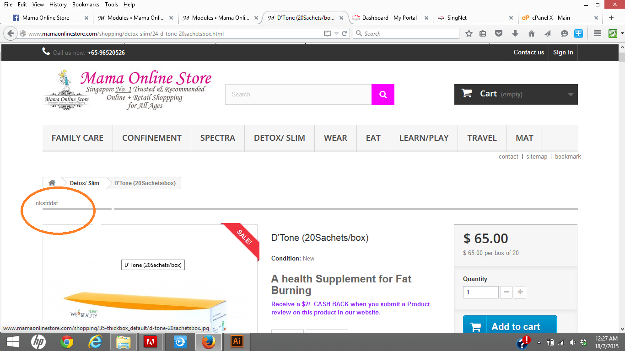Click the bookmark link under navigation
Screen dimensions: 625x351
[x=568, y=156]
